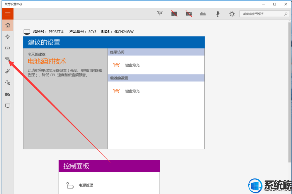Screen dimensions: 292x194
Task: Click the computer icon beside 序列号
Action: click(x=27, y=32)
